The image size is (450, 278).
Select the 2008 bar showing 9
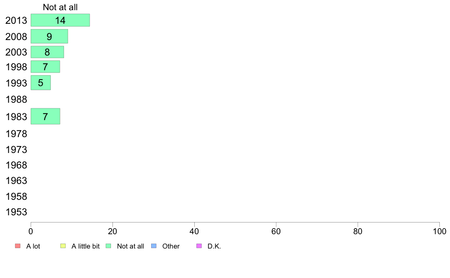(x=49, y=36)
